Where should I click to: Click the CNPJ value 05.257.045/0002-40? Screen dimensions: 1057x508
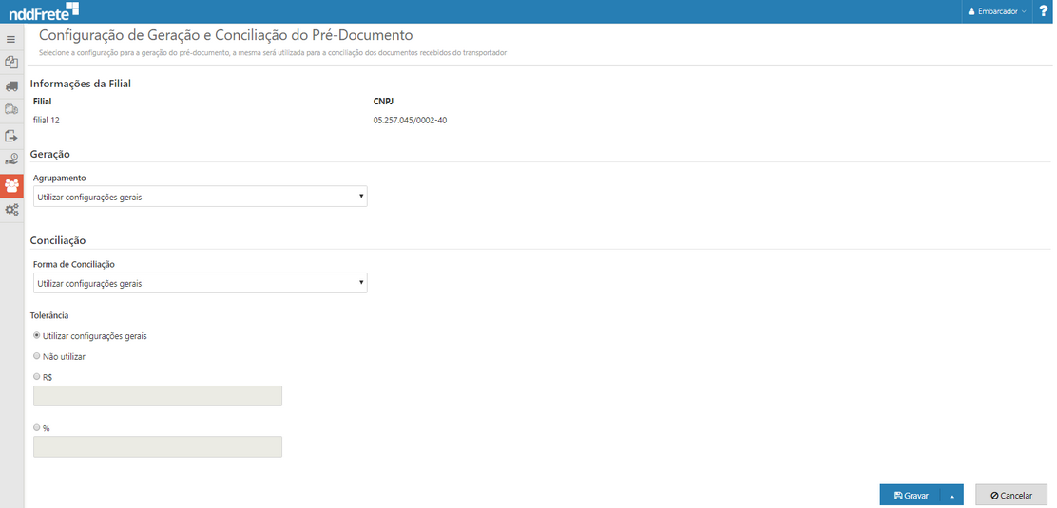(410, 121)
